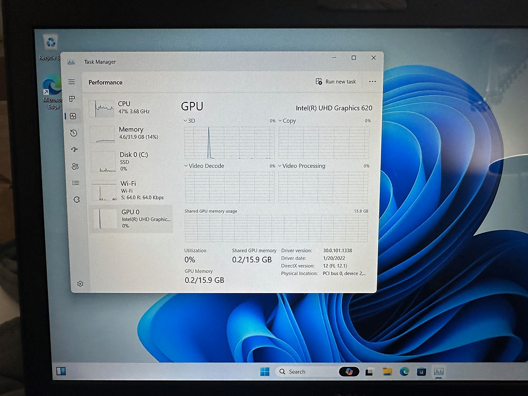Minimize the Task Manager window
Viewport: 528px width, 396px height.
(334, 58)
